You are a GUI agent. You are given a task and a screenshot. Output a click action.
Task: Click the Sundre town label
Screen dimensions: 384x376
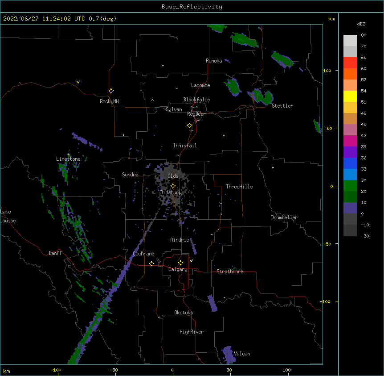tap(130, 175)
